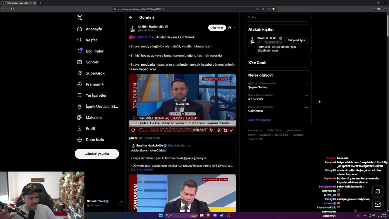389x219 pixels.
Task: Expand Daha fazla sidebar menu
Action: [91, 140]
